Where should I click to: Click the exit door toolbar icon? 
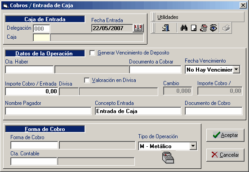pos(166,28)
